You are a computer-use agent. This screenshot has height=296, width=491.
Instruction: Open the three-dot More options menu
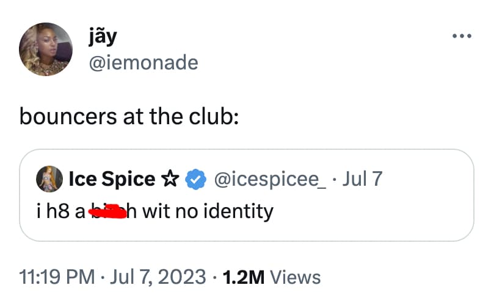click(461, 36)
